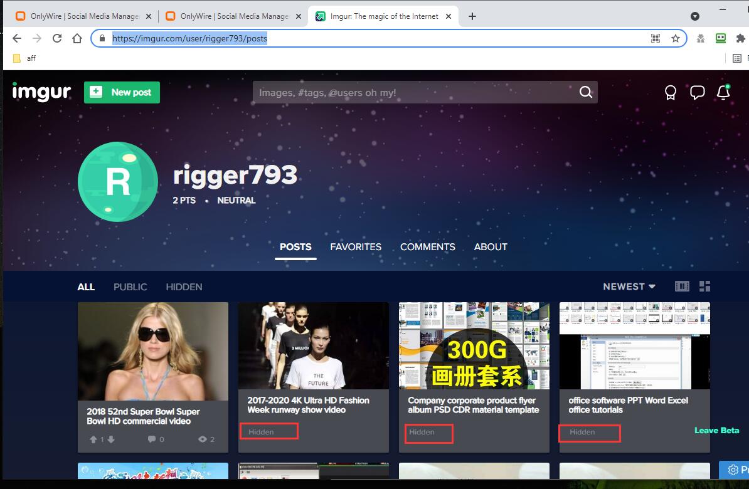The height and width of the screenshot is (489, 749).
Task: Filter posts by Hidden
Action: tap(184, 287)
